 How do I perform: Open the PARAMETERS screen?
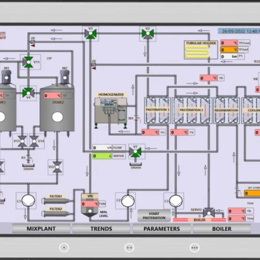point(162,228)
